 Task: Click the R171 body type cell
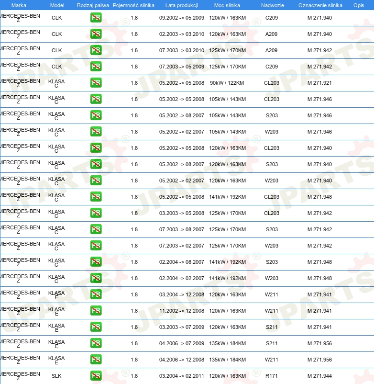click(x=271, y=376)
